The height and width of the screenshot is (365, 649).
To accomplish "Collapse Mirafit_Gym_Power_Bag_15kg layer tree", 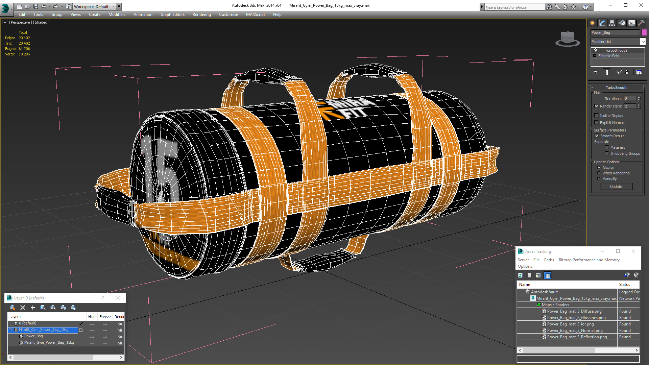I will [x=10, y=330].
